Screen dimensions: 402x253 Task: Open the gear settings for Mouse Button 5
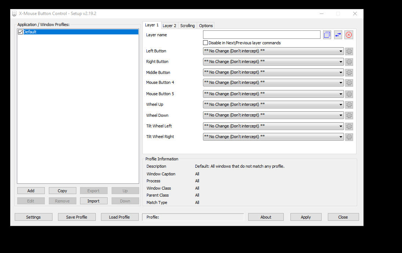(349, 94)
